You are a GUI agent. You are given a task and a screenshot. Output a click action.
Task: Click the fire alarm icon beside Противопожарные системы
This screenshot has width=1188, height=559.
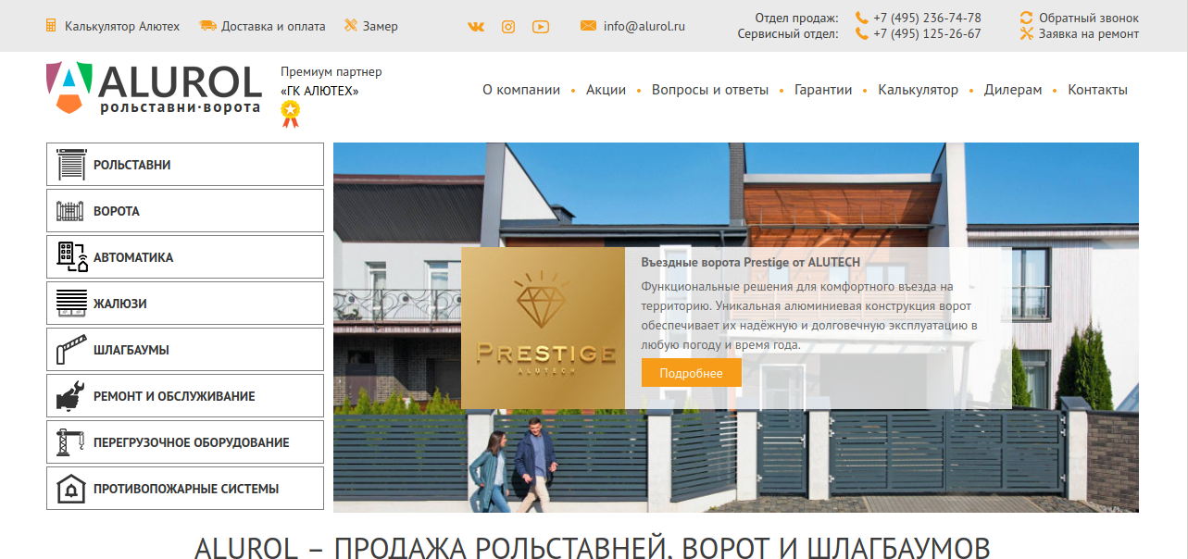pos(71,489)
